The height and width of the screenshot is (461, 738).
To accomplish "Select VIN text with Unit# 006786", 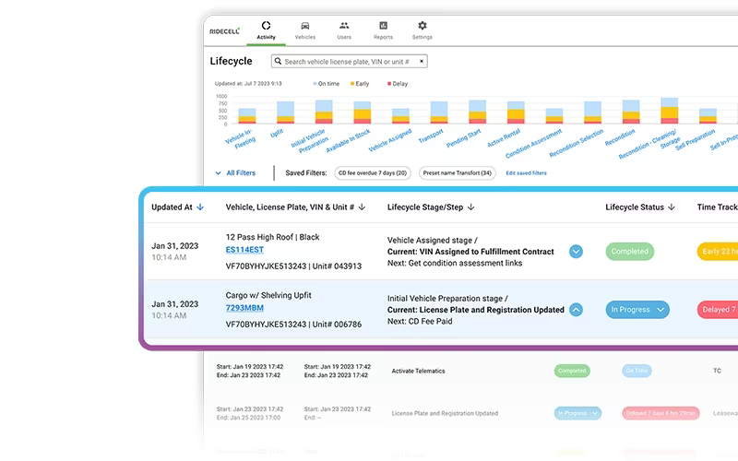I will click(293, 325).
